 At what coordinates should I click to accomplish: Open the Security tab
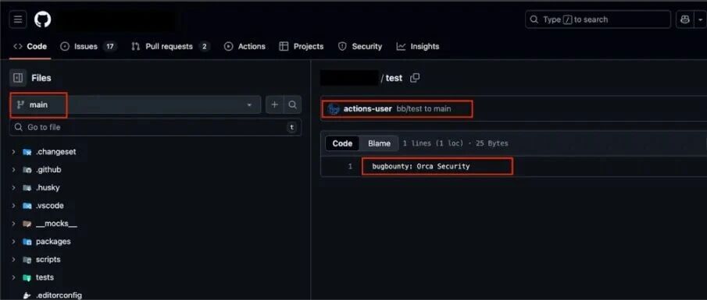[360, 46]
